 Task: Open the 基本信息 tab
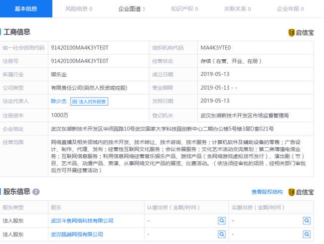click(26, 8)
